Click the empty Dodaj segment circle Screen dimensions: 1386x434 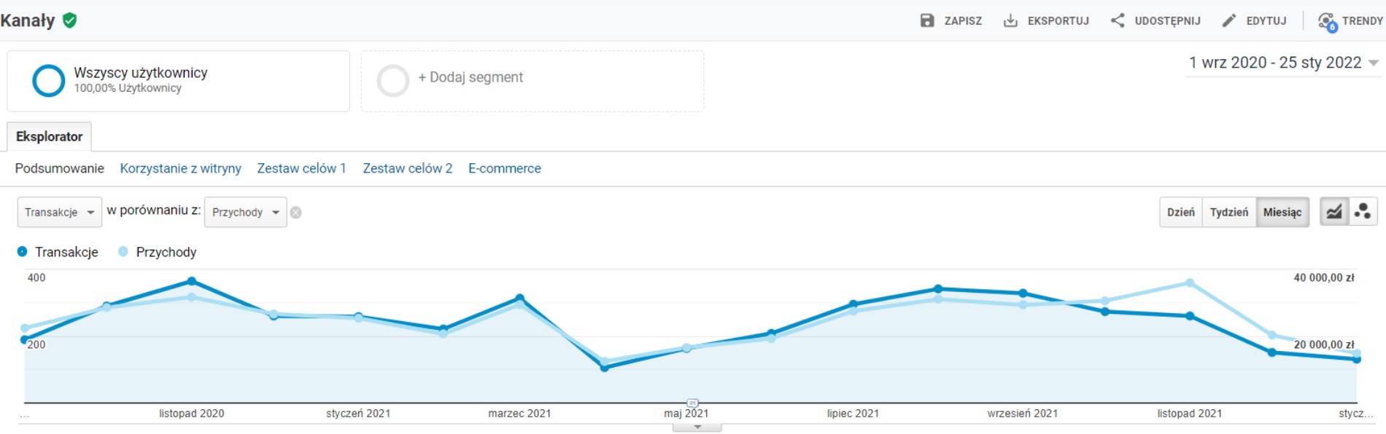(393, 81)
